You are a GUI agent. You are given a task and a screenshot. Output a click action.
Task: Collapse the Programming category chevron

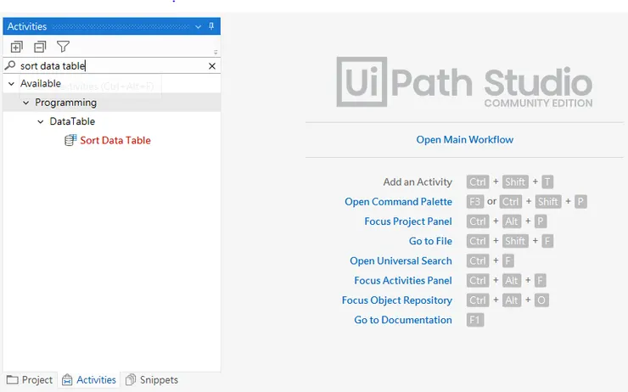point(26,103)
